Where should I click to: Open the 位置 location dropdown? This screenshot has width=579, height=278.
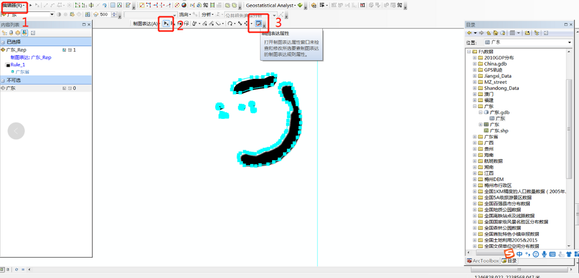click(570, 43)
